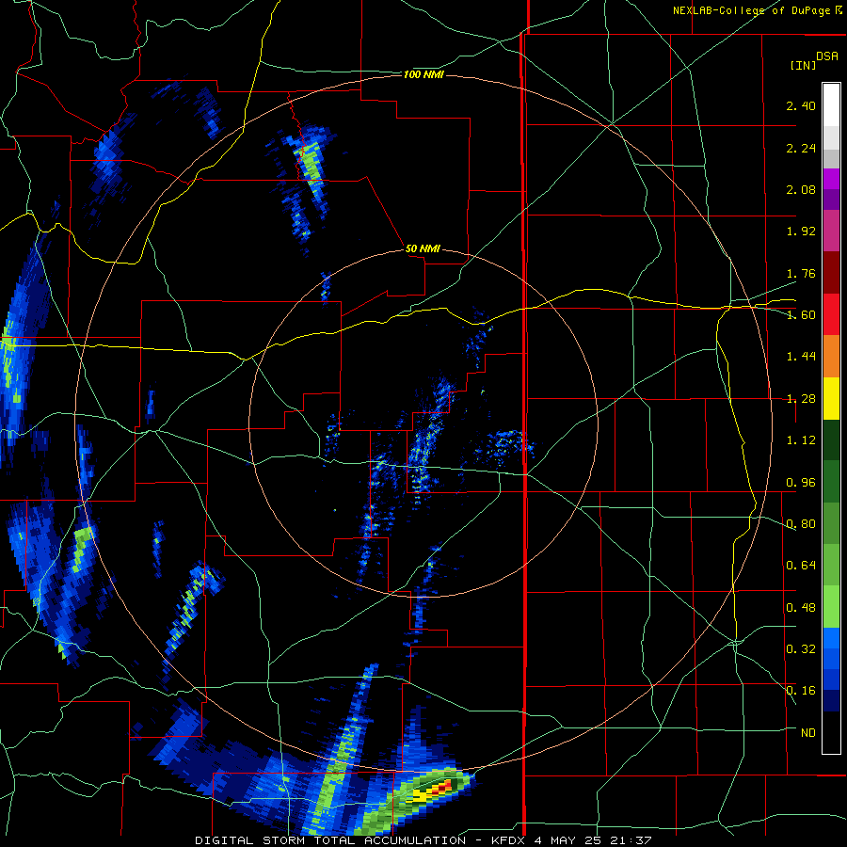Click the ND legend label
This screenshot has height=847, width=847.
807,732
